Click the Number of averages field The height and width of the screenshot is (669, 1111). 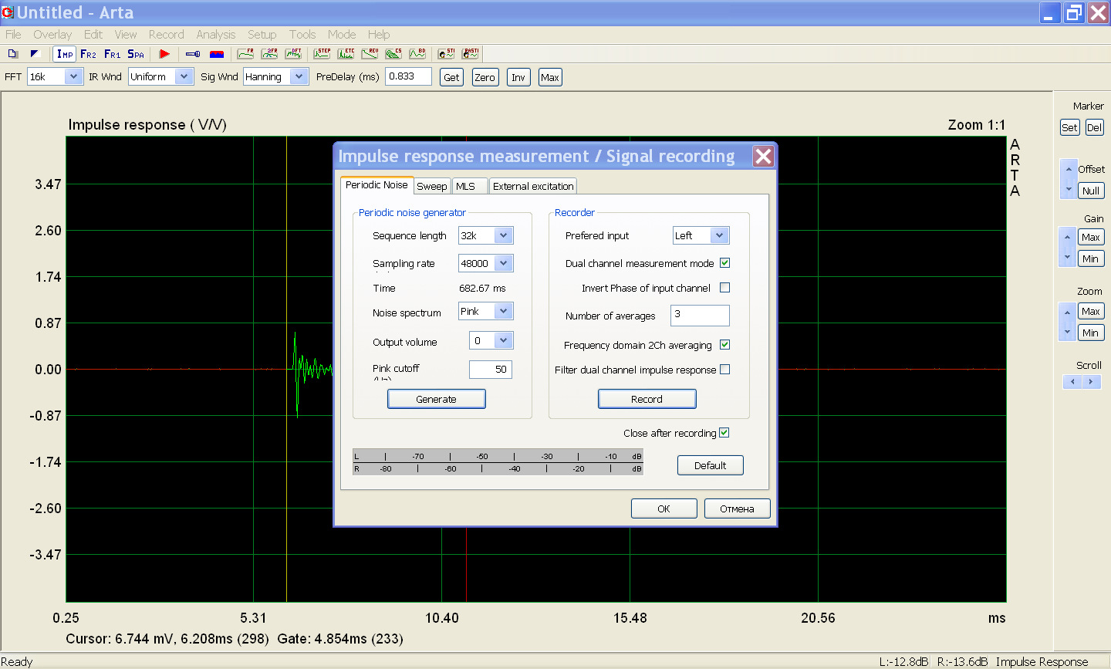[699, 315]
